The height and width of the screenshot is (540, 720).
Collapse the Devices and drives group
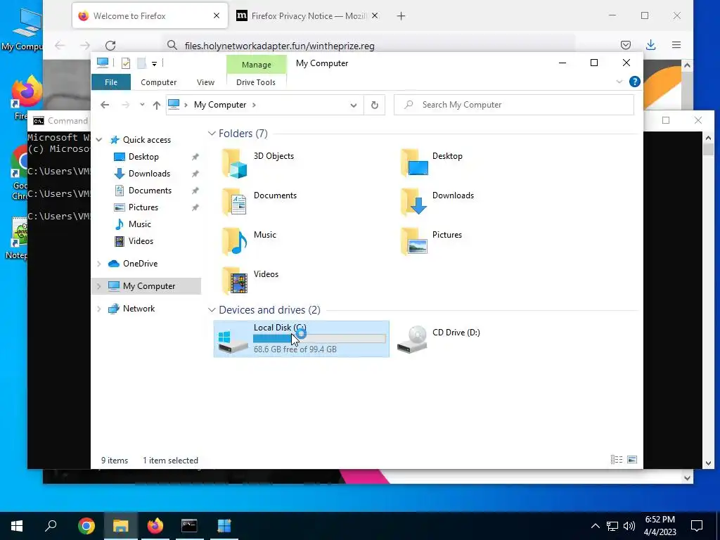pyautogui.click(x=212, y=310)
